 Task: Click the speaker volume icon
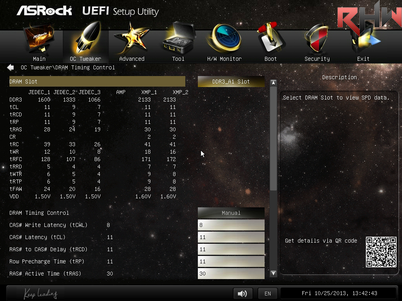243,293
